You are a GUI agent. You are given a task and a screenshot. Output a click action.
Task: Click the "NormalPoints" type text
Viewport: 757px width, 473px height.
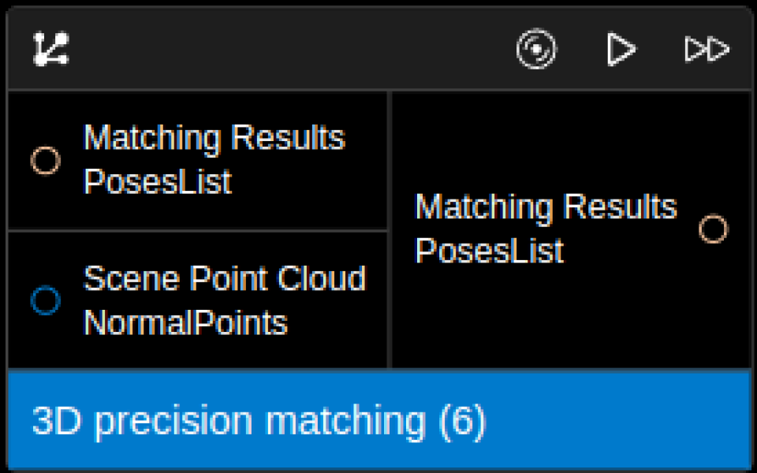(x=185, y=322)
